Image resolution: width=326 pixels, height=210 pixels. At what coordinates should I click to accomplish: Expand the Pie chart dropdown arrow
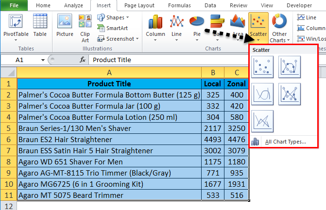197,40
